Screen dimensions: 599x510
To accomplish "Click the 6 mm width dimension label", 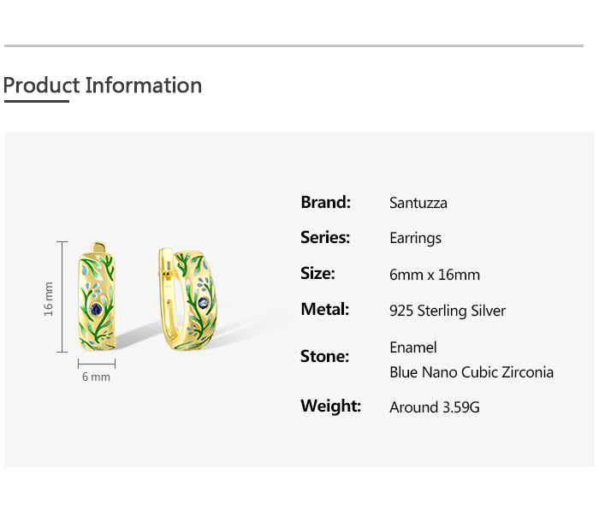I will (x=96, y=377).
